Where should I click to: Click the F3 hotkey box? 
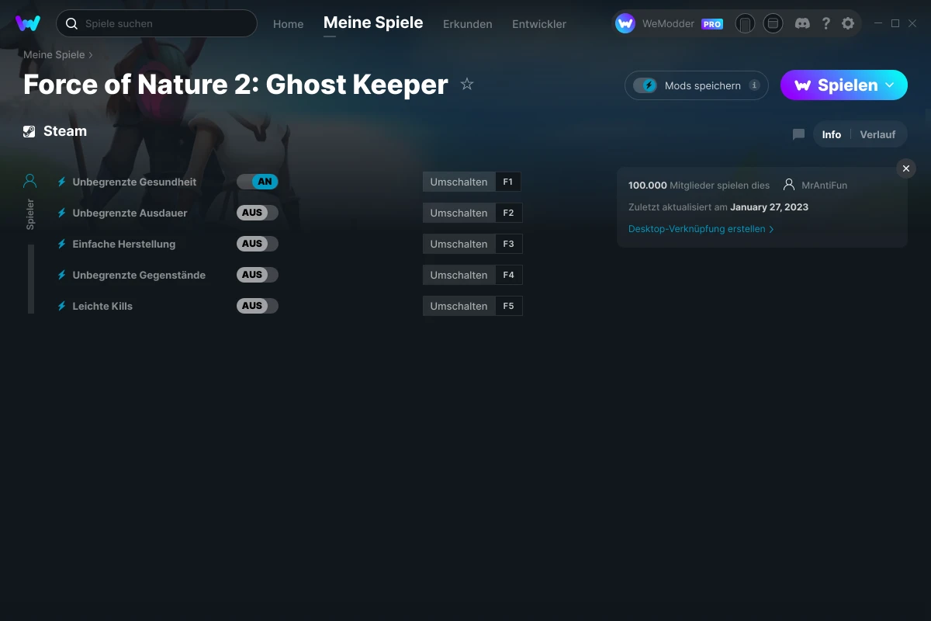point(509,244)
